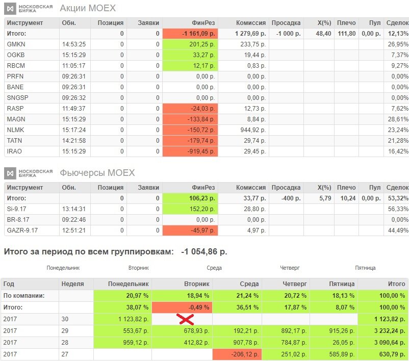Click the Акции MOEX heading
409x361 pixels.
88,8
